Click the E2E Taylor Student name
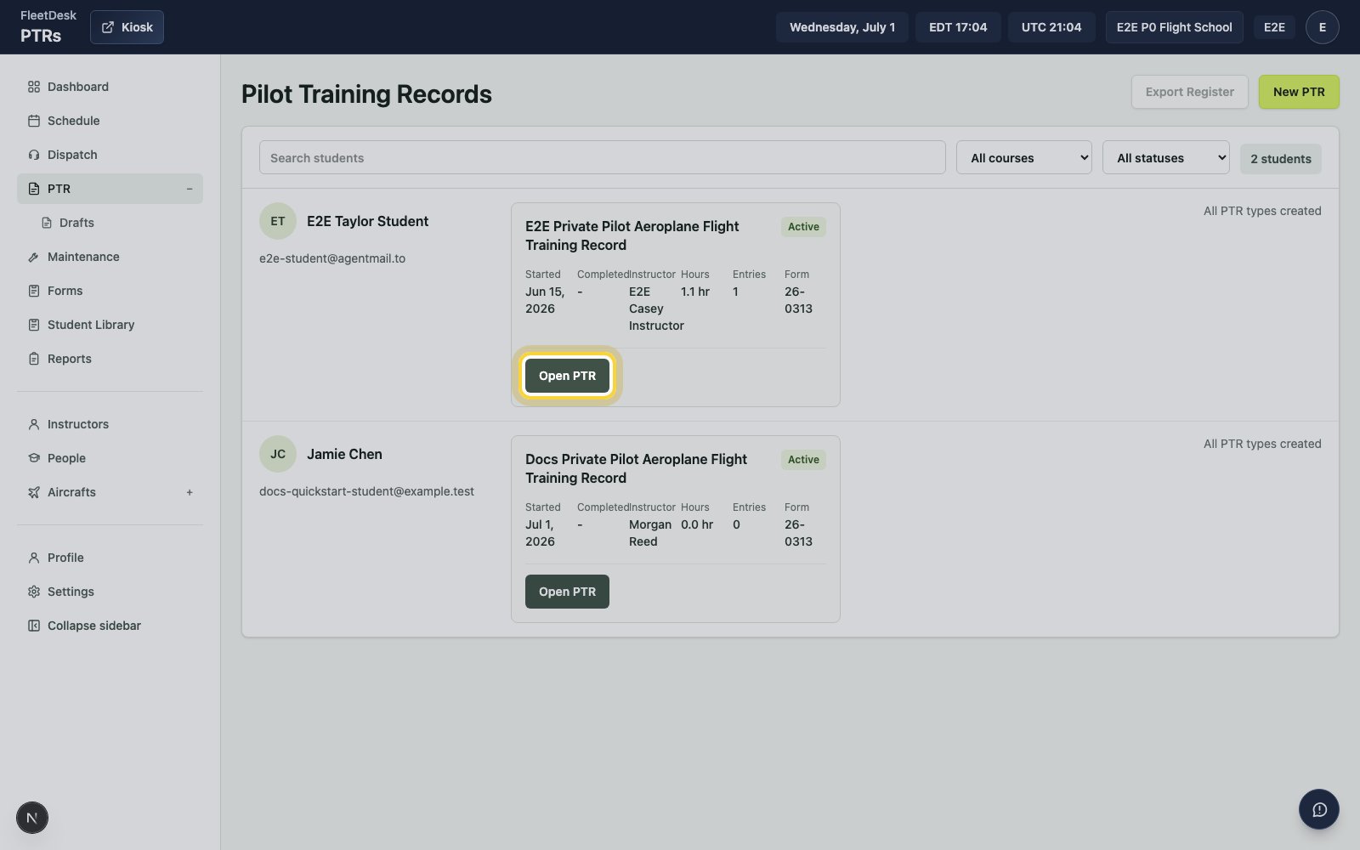Viewport: 1360px width, 850px height. (x=367, y=221)
